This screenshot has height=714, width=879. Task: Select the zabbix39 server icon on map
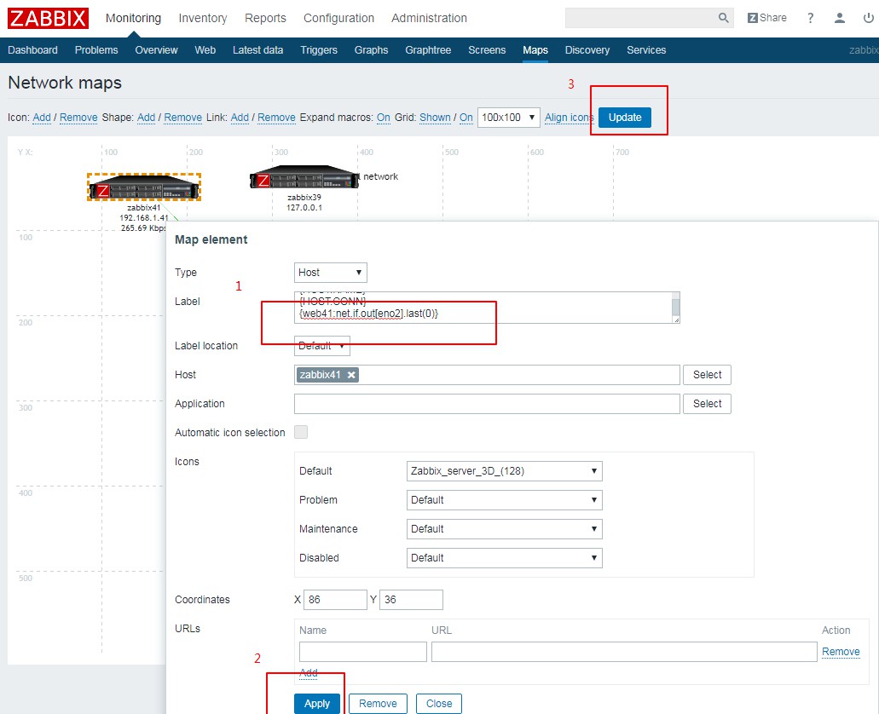point(304,178)
